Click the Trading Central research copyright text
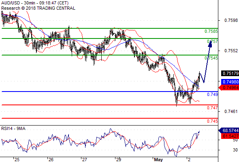The width and height of the screenshot is (239, 162). click(38, 8)
